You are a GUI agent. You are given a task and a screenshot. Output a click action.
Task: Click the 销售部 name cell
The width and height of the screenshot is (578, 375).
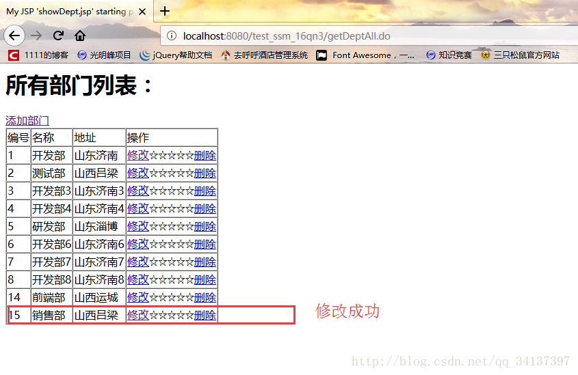click(x=51, y=315)
